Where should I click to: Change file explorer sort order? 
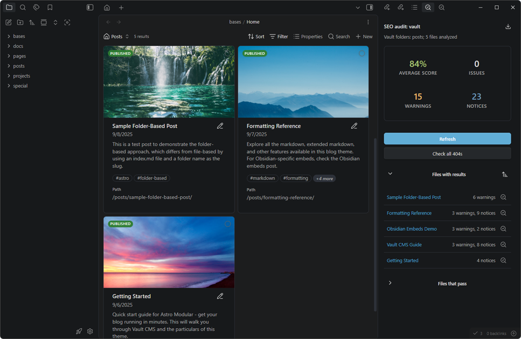(x=32, y=22)
